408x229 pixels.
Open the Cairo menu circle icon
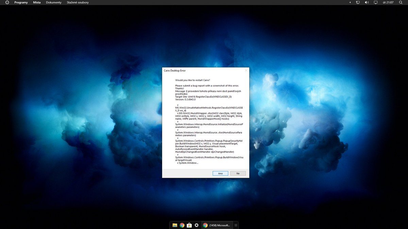click(x=7, y=2)
